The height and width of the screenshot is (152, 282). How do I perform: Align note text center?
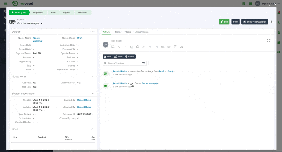click(150, 47)
